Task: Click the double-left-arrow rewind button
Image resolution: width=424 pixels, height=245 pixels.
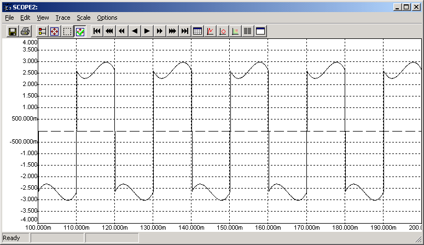Action: [122, 31]
